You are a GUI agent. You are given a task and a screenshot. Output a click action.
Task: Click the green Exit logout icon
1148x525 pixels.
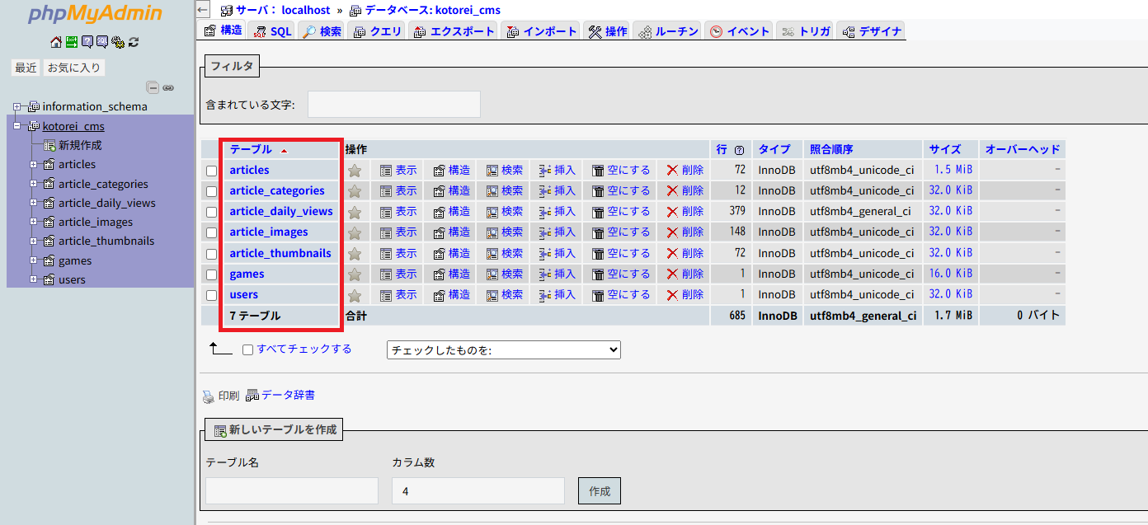point(72,42)
